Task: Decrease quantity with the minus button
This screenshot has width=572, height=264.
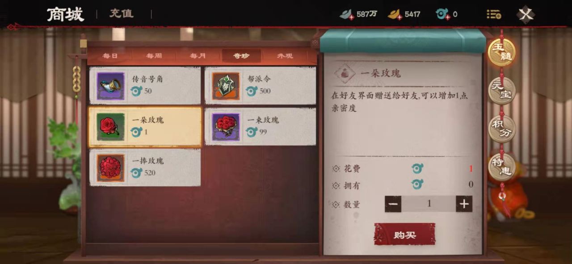Action: [x=393, y=204]
